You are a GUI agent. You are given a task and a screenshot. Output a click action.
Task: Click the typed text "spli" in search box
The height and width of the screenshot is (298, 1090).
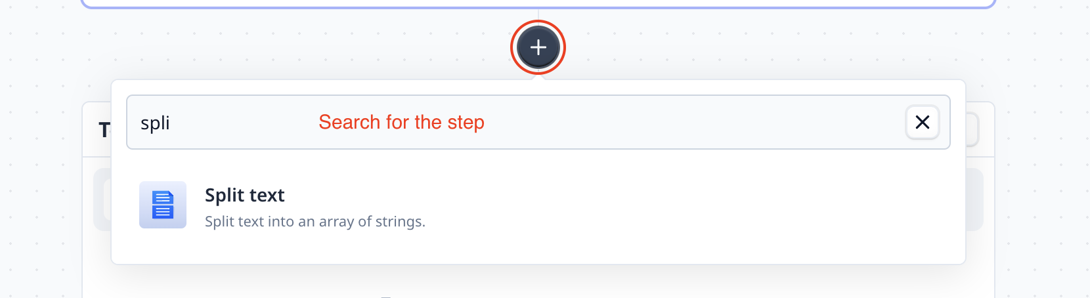pos(155,123)
